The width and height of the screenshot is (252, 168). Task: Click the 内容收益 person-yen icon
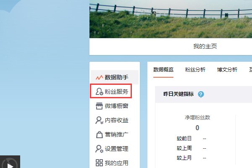(x=99, y=120)
